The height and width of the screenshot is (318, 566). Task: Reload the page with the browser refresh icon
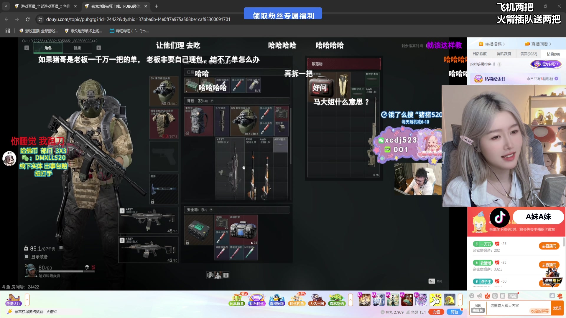(x=28, y=19)
